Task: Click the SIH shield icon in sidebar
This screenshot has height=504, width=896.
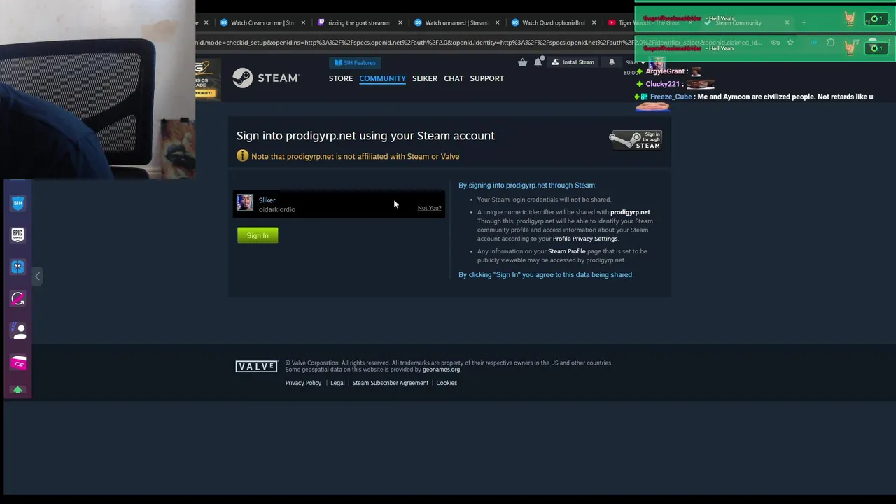Action: [x=17, y=203]
